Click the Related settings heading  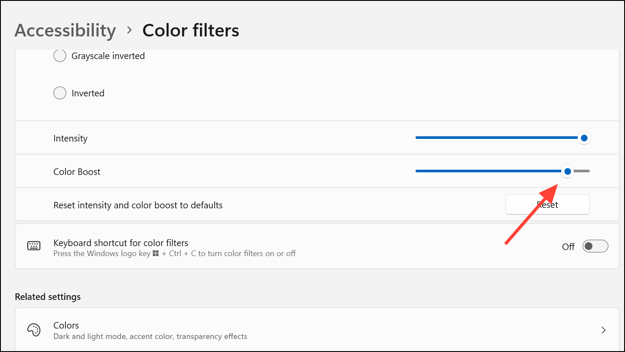click(x=48, y=297)
